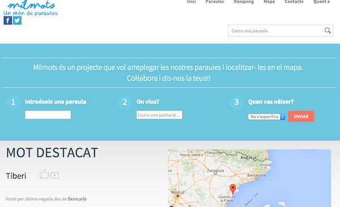
Task: Click the step 3 circle icon
Action: (x=236, y=102)
